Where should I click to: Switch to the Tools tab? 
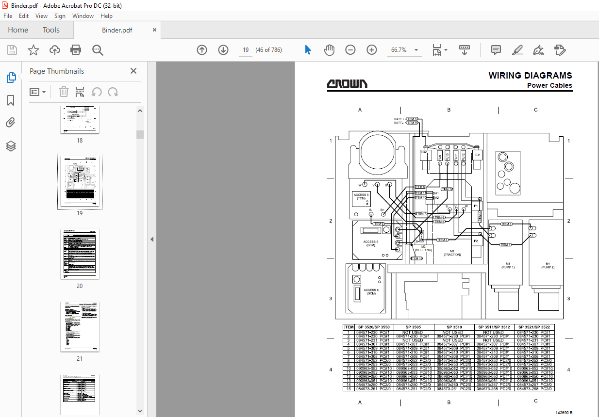point(51,30)
